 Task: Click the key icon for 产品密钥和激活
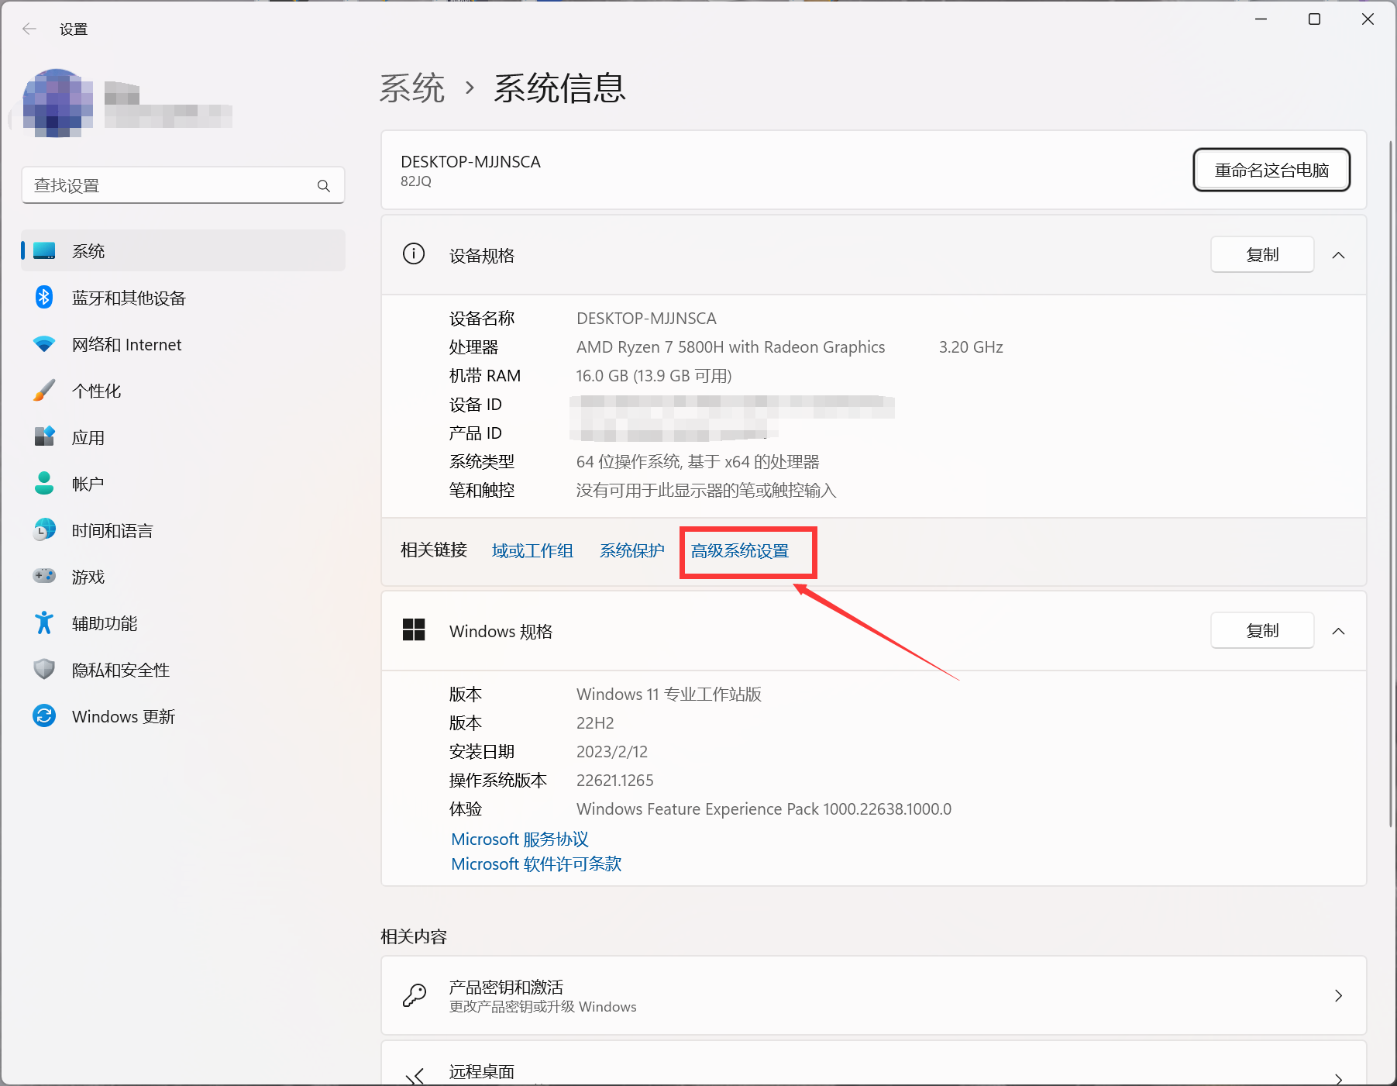click(x=415, y=995)
